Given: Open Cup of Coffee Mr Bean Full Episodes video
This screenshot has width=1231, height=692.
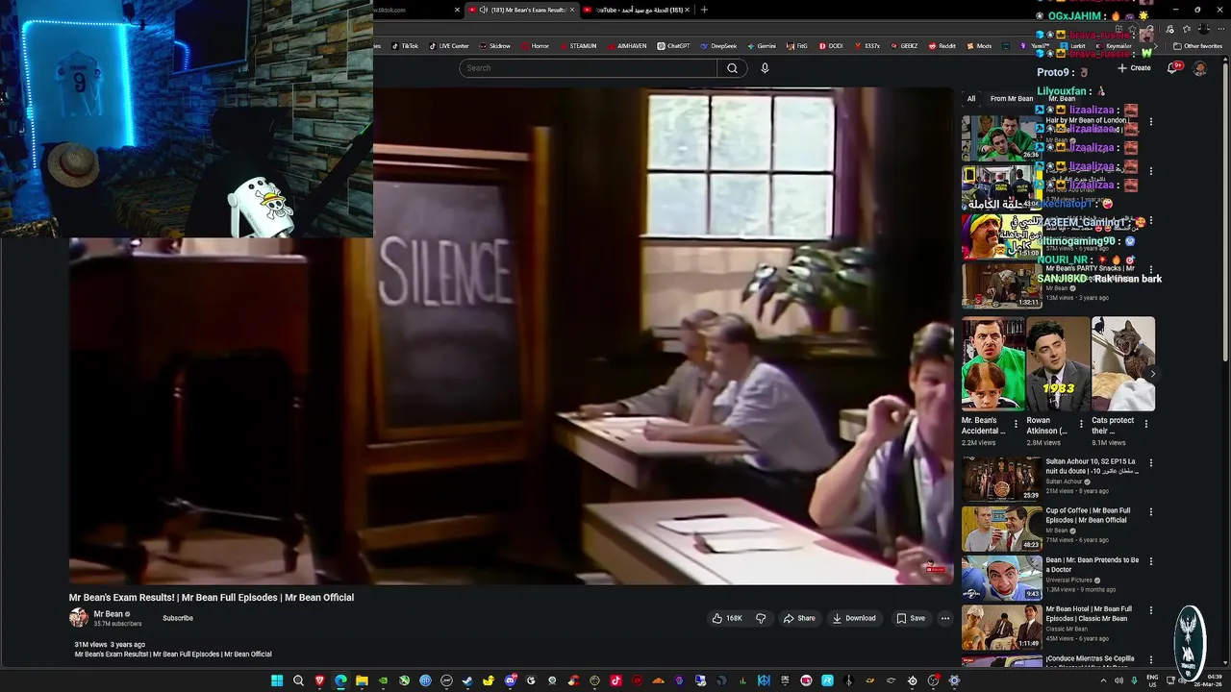Looking at the screenshot, I should pyautogui.click(x=1001, y=528).
